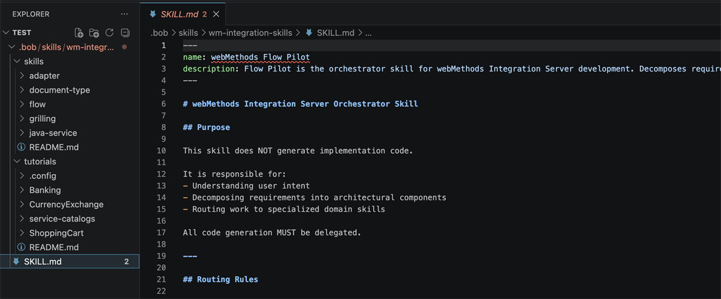Expand the CurrencyExchange folder

click(x=22, y=205)
